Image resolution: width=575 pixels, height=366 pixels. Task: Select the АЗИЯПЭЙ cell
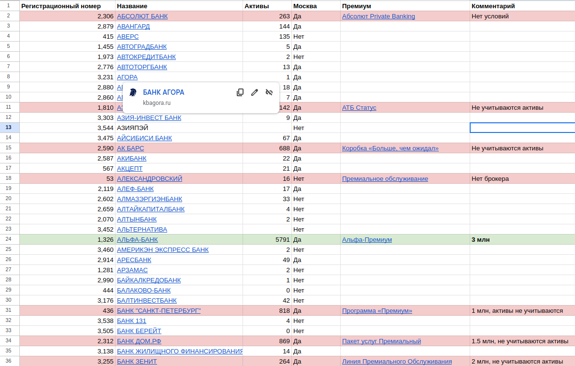tap(179, 128)
